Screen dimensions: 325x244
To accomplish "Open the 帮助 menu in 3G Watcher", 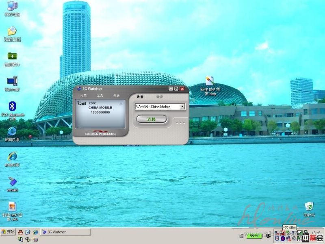I will point(117,96).
